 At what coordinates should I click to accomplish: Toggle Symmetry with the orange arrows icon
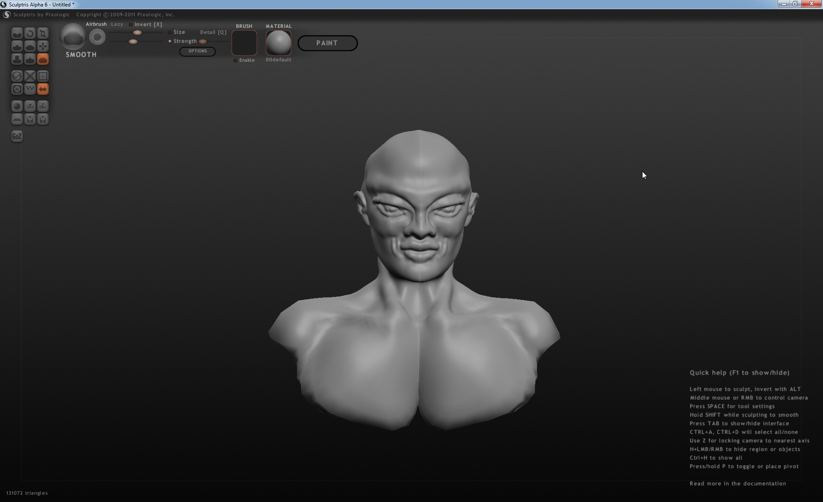point(43,89)
